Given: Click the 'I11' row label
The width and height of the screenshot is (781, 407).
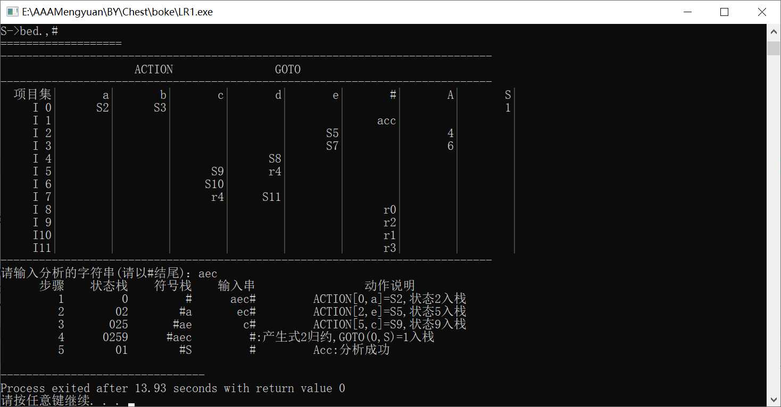Looking at the screenshot, I should click(42, 248).
